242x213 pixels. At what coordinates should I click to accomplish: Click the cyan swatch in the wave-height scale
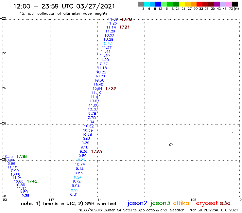click(x=147, y=4)
